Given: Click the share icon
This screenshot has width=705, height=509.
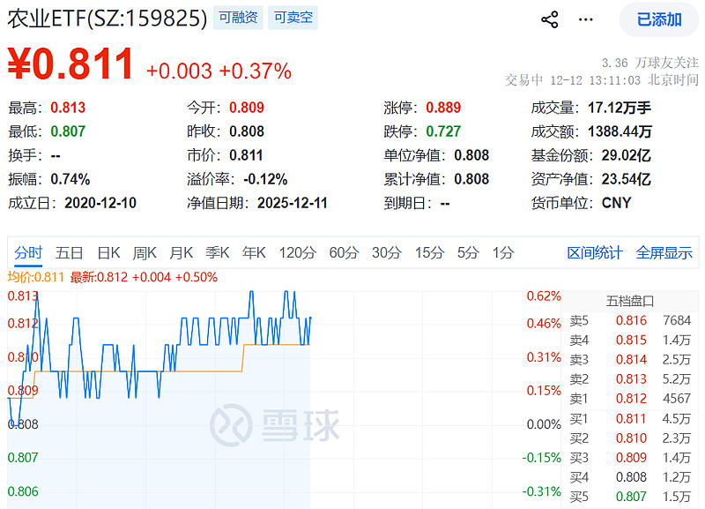Looking at the screenshot, I should point(549,19).
